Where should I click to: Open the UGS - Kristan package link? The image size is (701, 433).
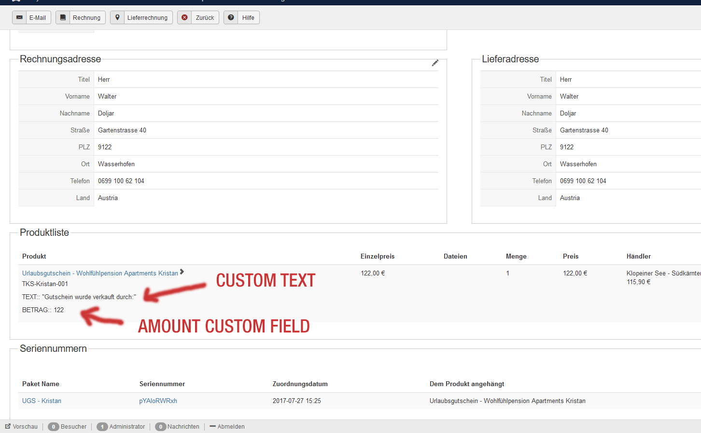pos(42,401)
